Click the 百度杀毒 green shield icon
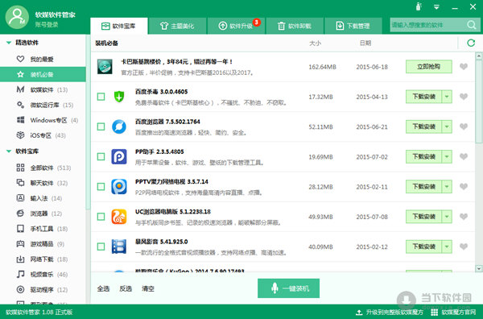The height and width of the screenshot is (319, 483). pos(119,97)
